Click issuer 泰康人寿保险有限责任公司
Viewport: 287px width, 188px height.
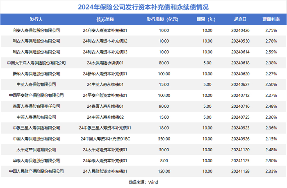(x=36, y=106)
